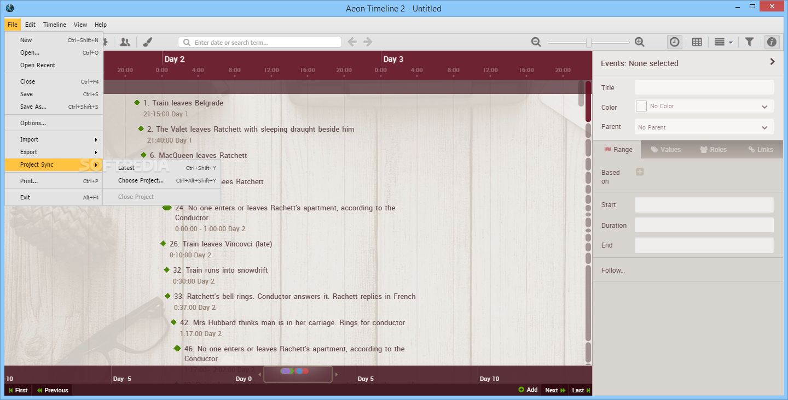This screenshot has height=400, width=788.
Task: Choose Latest in Project Sync submenu
Action: tap(161, 168)
